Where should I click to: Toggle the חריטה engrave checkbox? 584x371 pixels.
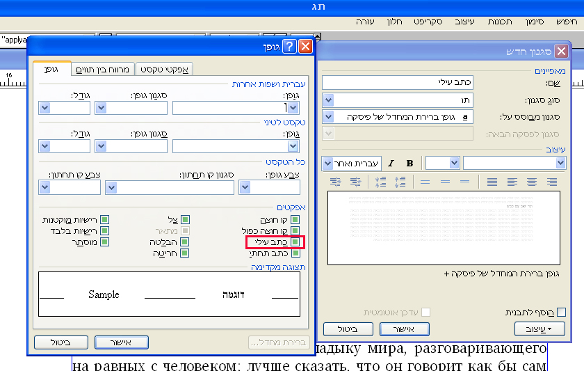pos(184,253)
